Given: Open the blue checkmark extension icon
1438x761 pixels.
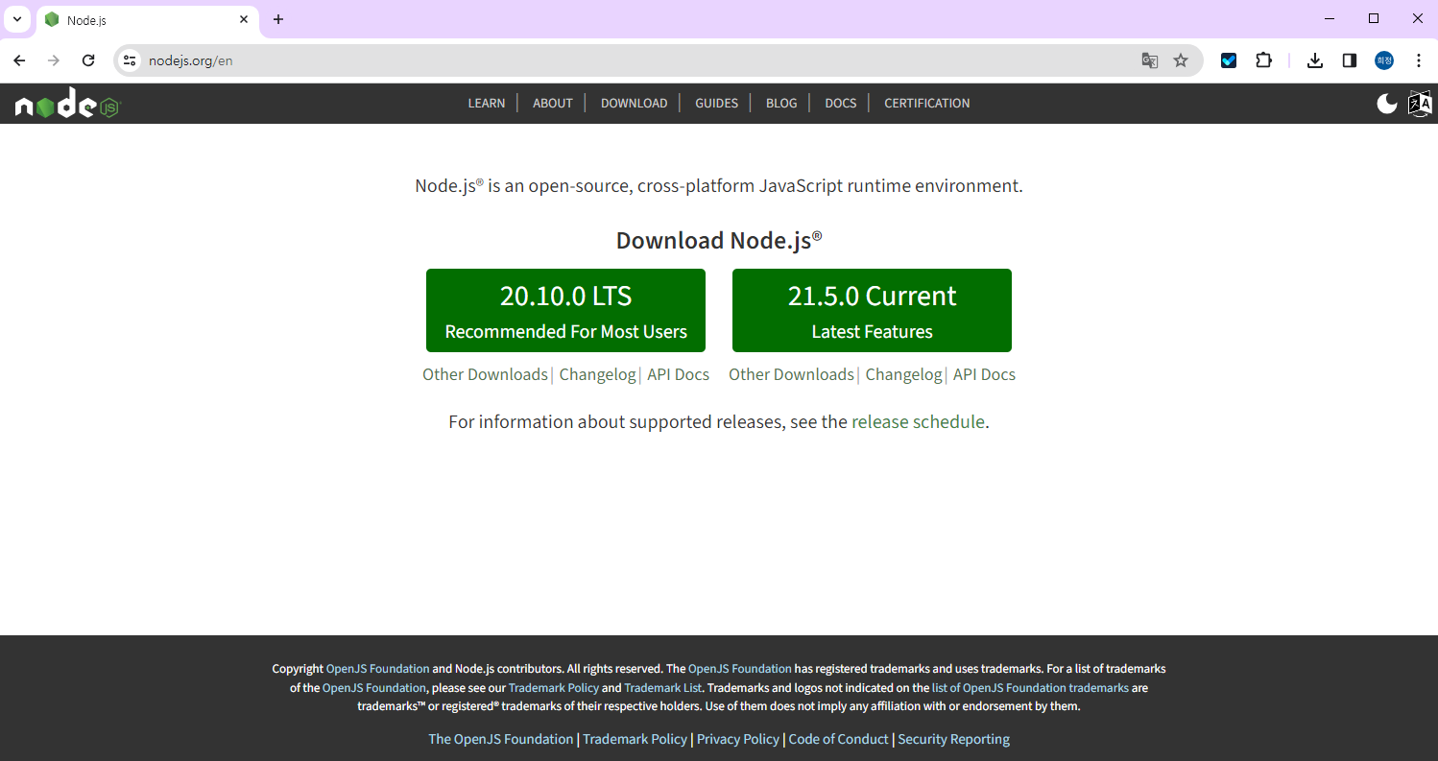Looking at the screenshot, I should point(1229,60).
